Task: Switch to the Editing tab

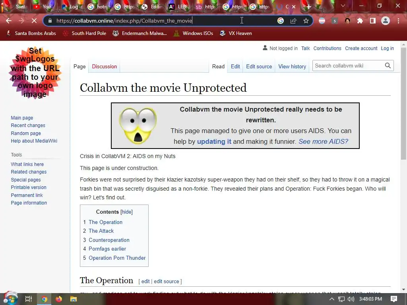Action: tap(152, 7)
